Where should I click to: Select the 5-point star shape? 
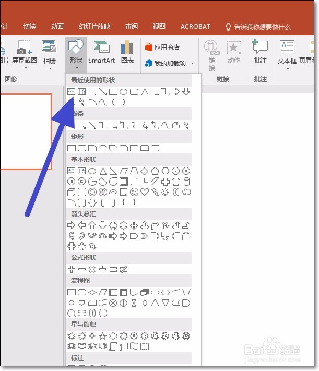[102, 336]
